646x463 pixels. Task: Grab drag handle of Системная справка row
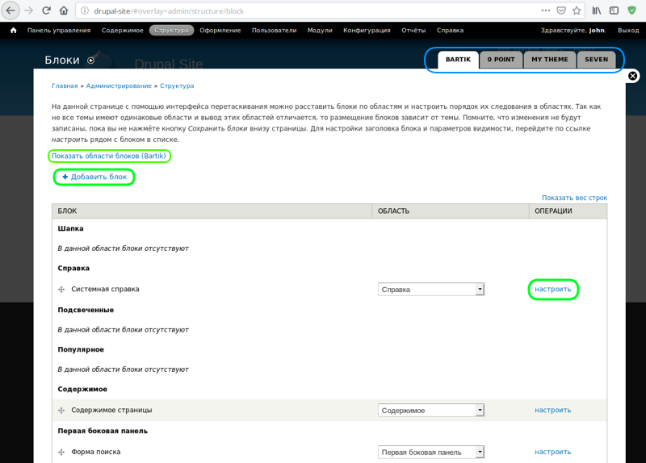(x=61, y=290)
